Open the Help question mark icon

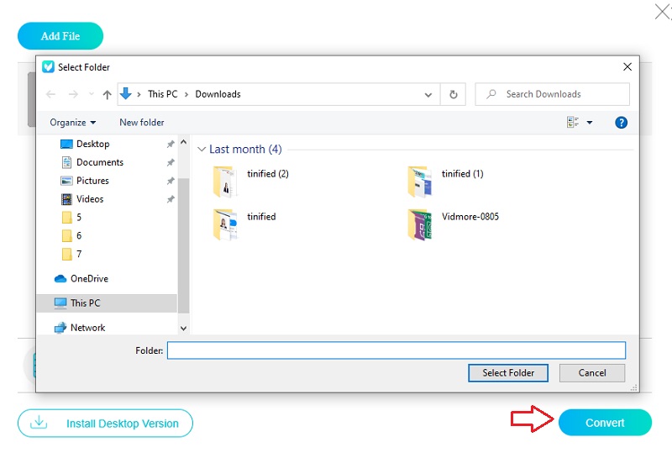coord(622,122)
